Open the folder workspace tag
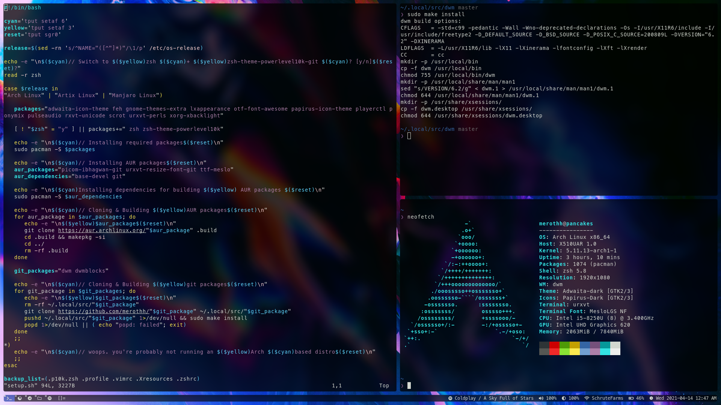 [39, 398]
